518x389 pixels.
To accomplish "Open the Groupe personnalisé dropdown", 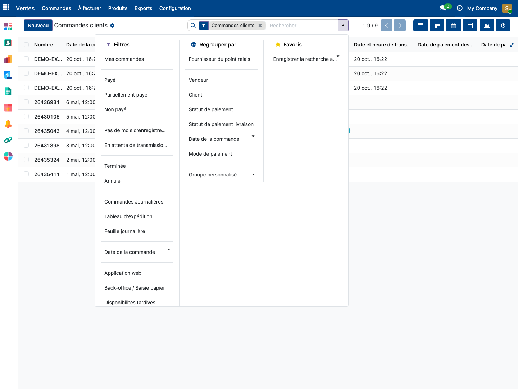I will 221,175.
